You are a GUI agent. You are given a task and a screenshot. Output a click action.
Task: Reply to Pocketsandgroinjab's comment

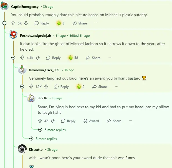(53, 58)
